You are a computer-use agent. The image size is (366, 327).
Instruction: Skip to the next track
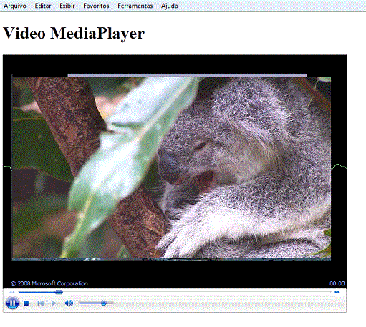(54, 303)
